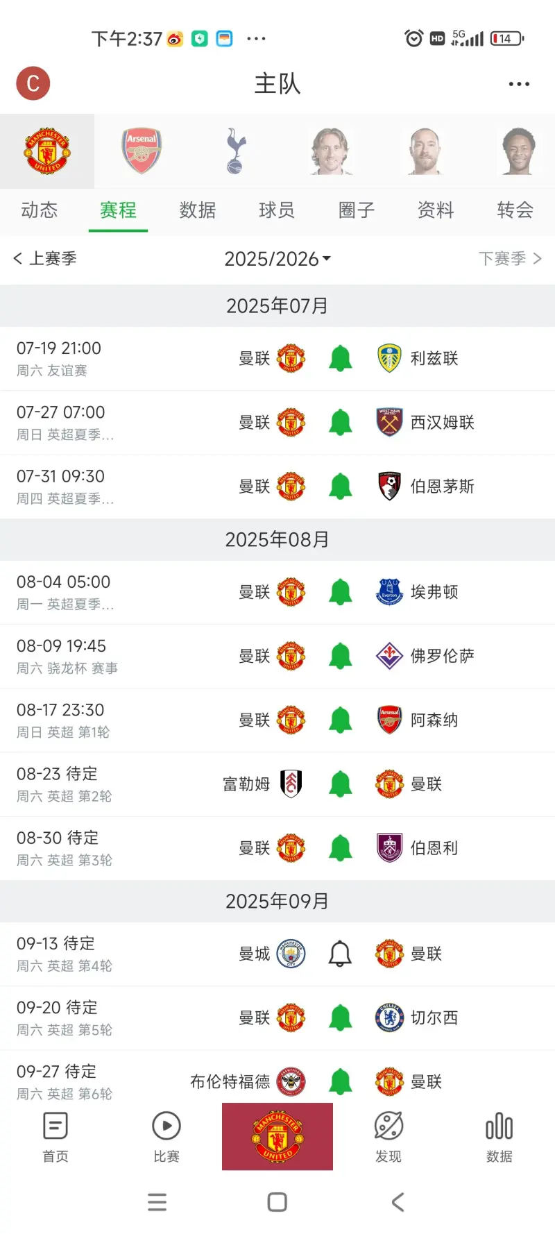The width and height of the screenshot is (555, 1234).
Task: Go to the 首页 home tab
Action: coord(55,1137)
